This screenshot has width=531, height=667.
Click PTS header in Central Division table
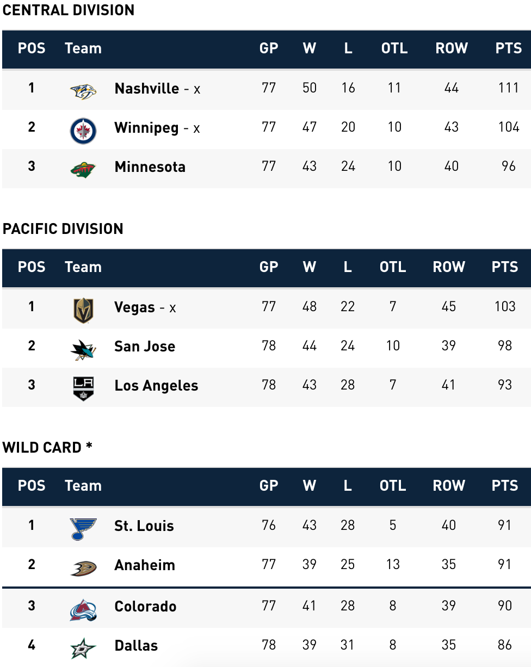pyautogui.click(x=509, y=48)
